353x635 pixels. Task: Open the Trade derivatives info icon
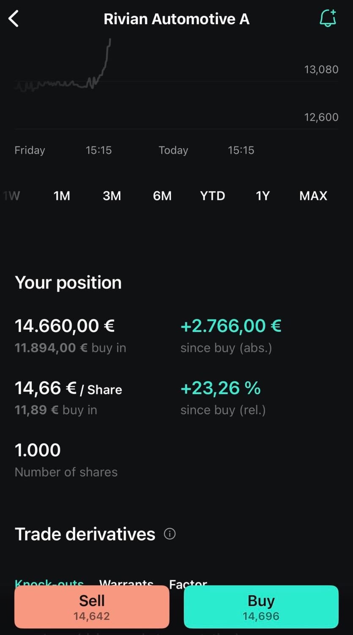(x=170, y=534)
